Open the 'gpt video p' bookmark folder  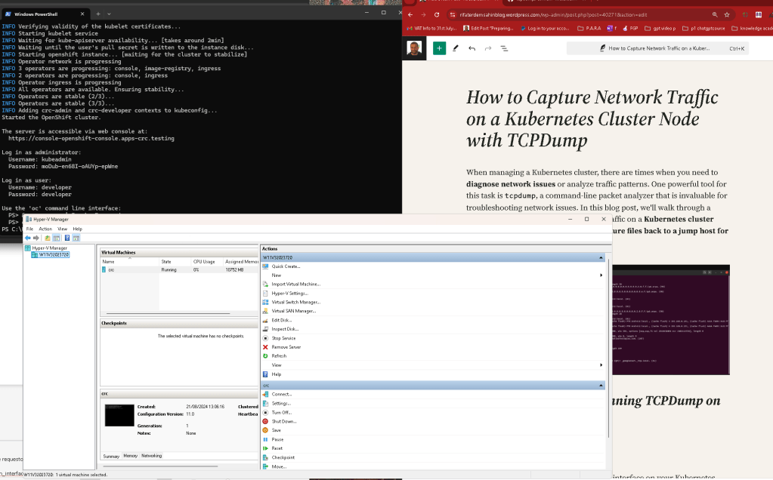tap(660, 29)
